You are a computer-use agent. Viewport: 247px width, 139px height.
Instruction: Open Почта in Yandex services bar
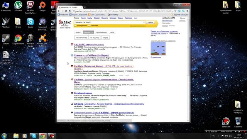(83, 18)
